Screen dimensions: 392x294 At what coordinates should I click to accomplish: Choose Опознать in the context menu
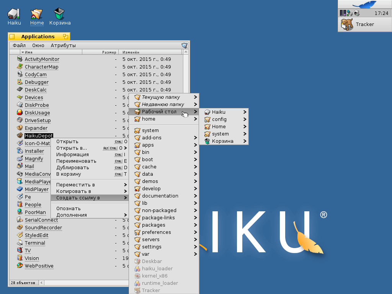[x=90, y=209]
